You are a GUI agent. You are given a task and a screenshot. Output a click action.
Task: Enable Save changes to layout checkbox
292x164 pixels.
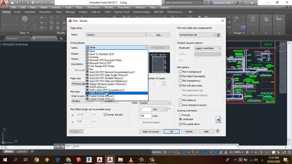pos(180,105)
